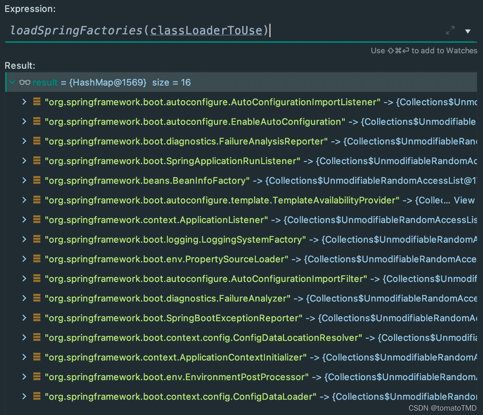Open the expression history dropdown arrow
The image size is (483, 415).
click(x=468, y=31)
